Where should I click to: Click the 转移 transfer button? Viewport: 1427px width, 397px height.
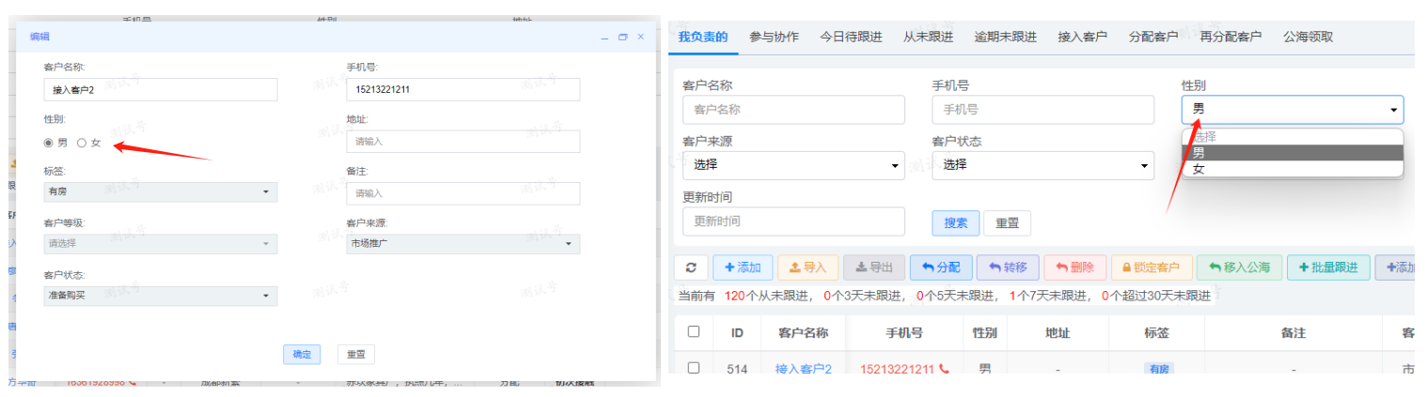coord(1007,267)
